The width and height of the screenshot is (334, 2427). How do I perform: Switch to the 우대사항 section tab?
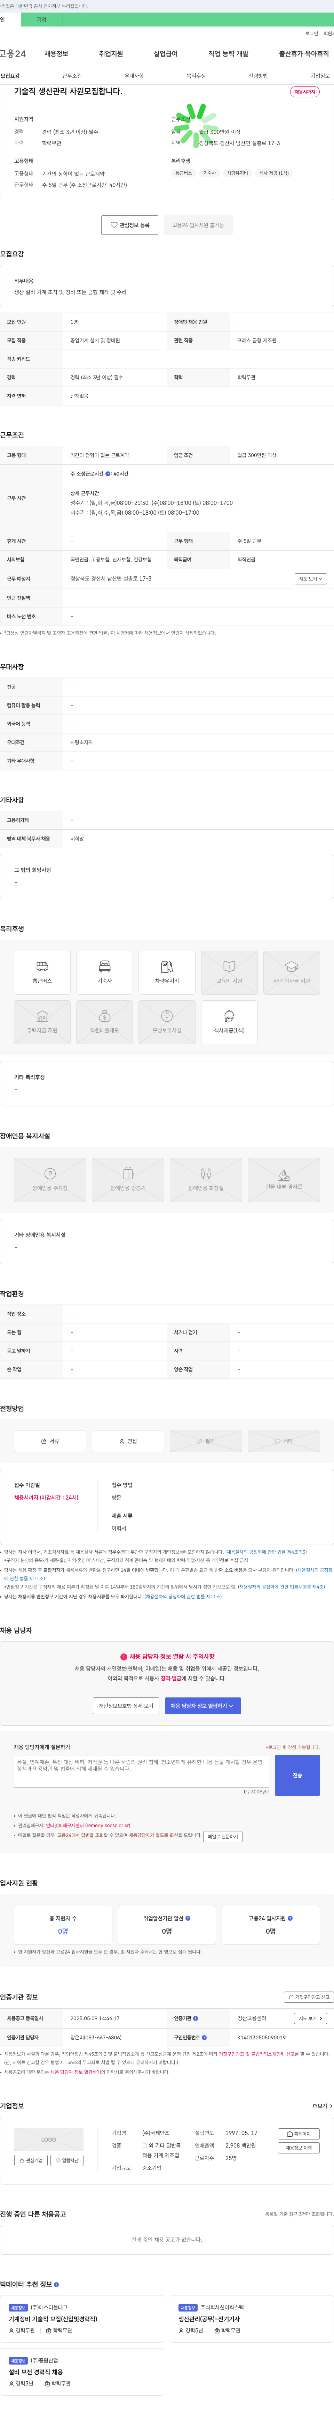coord(134,75)
